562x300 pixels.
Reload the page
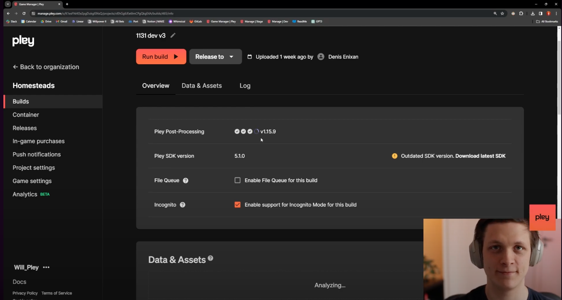click(24, 13)
